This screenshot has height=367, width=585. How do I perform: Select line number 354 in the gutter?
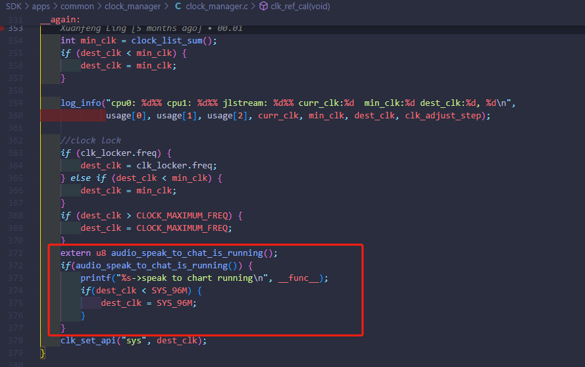[x=16, y=41]
